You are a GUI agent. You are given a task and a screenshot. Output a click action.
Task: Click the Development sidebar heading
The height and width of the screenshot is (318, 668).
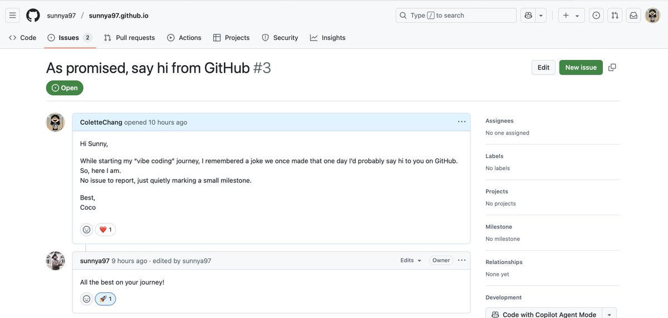pos(503,297)
